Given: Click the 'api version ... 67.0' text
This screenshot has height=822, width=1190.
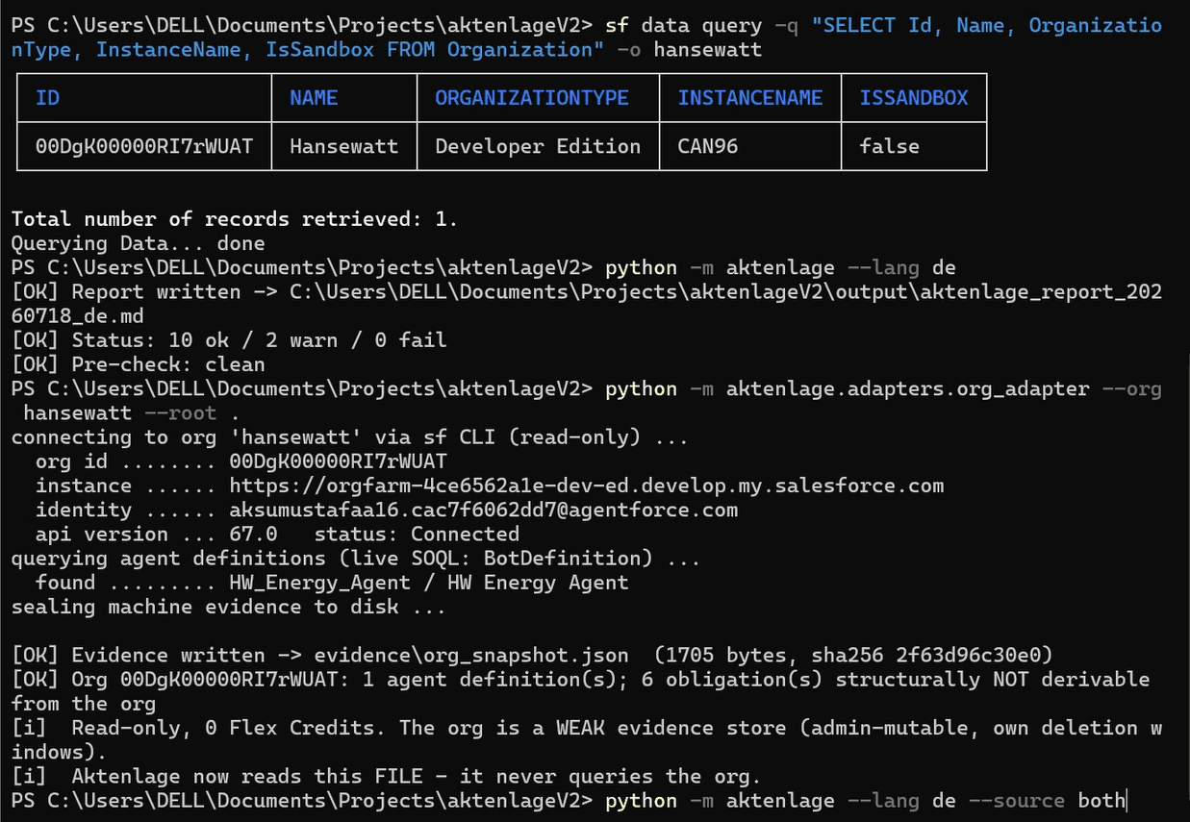Looking at the screenshot, I should (x=157, y=535).
